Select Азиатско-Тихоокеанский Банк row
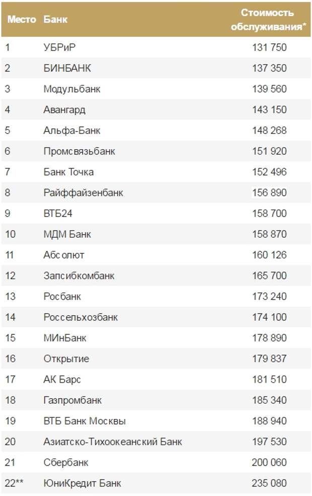 pyautogui.click(x=156, y=442)
